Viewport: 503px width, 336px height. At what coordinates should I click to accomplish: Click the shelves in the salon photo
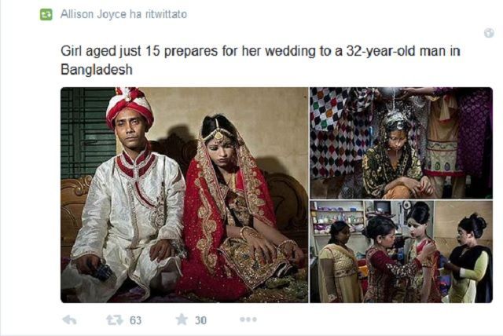click(339, 217)
